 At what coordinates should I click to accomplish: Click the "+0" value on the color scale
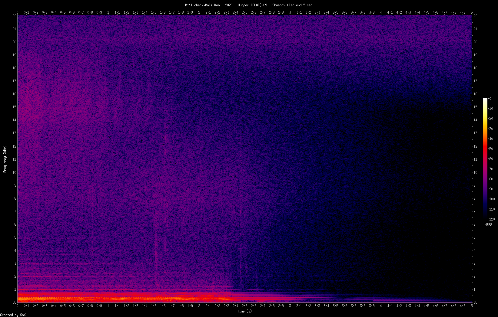490,99
